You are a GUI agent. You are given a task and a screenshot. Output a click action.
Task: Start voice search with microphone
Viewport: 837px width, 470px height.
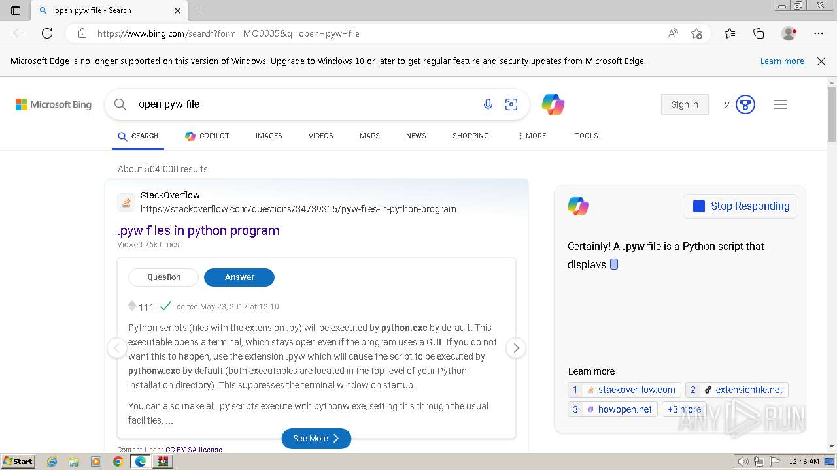pyautogui.click(x=488, y=104)
